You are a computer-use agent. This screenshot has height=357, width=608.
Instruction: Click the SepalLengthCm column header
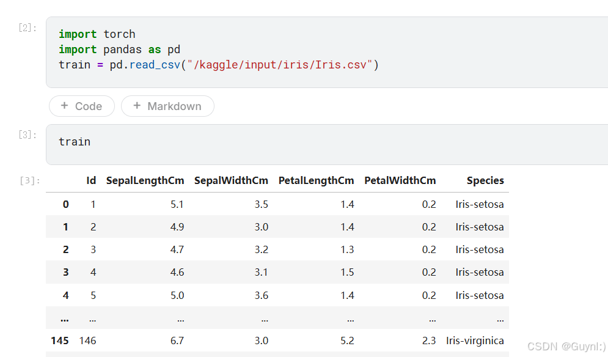[145, 180]
